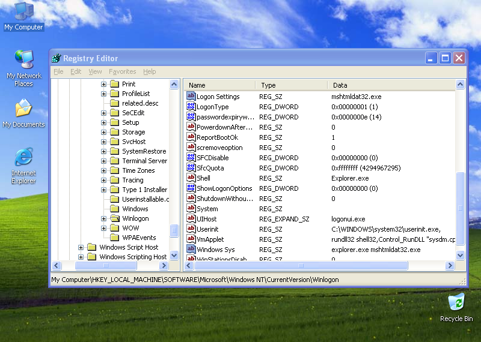Click the Registry Editor title bar icon

[57, 58]
